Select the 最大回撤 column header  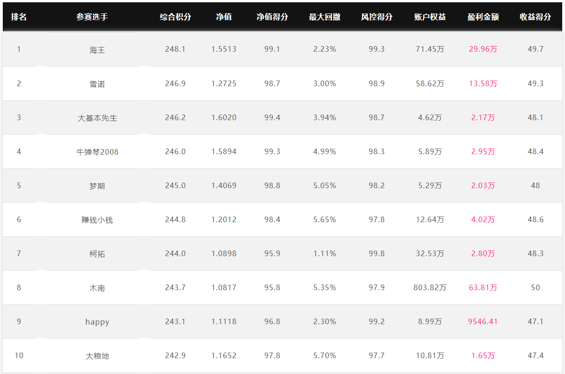[324, 17]
